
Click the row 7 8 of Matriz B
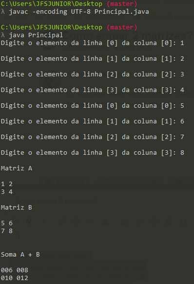point(7,231)
